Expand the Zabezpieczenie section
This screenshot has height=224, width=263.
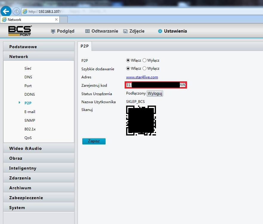click(39, 198)
